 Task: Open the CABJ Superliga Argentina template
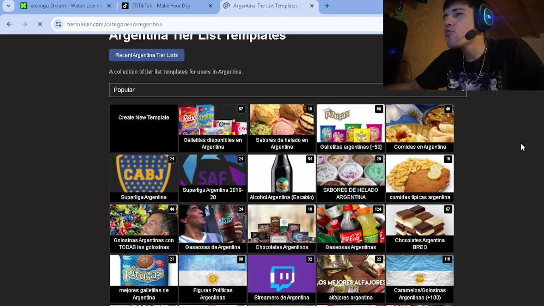tap(144, 178)
